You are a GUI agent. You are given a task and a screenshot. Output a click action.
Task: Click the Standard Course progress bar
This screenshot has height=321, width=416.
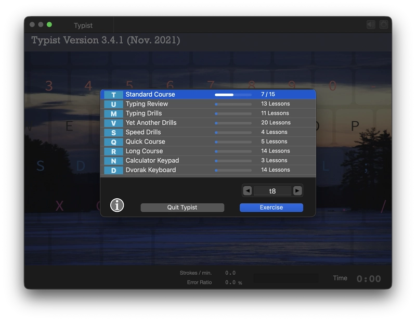point(233,95)
